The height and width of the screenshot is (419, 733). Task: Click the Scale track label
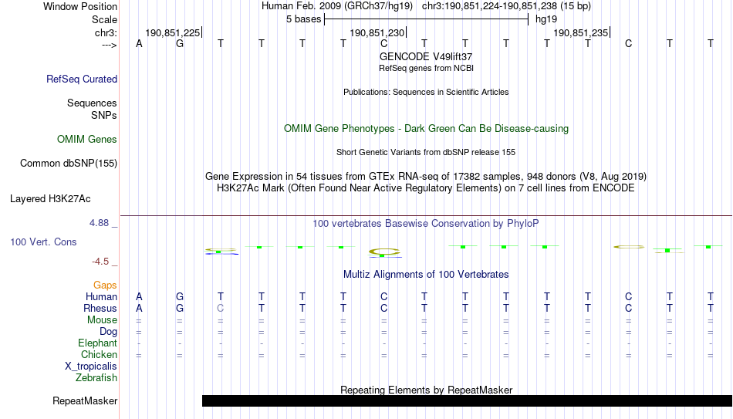point(104,19)
